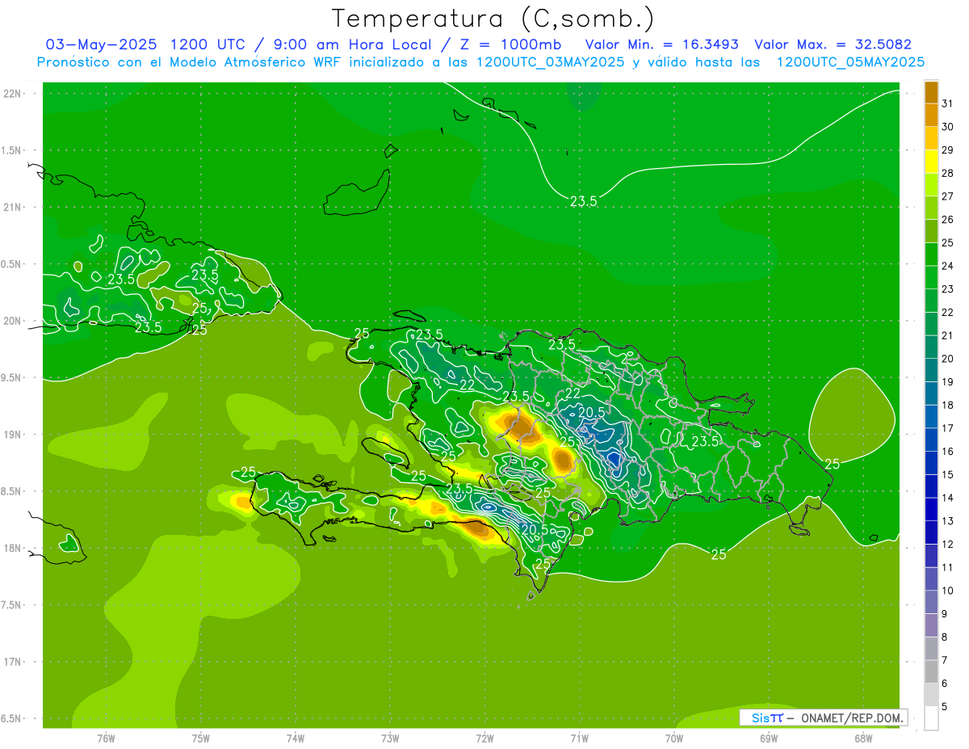This screenshot has width=969, height=749.
Task: Click the "6.5N" latitude axis label
Action: pos(12,718)
